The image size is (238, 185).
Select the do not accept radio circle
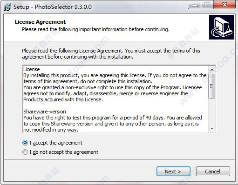pos(25,152)
